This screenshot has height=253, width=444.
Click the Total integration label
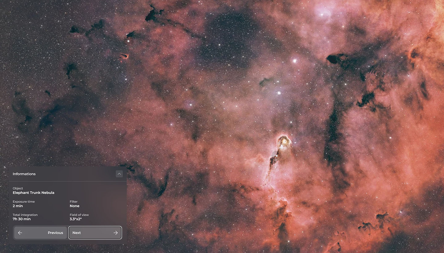click(x=25, y=215)
